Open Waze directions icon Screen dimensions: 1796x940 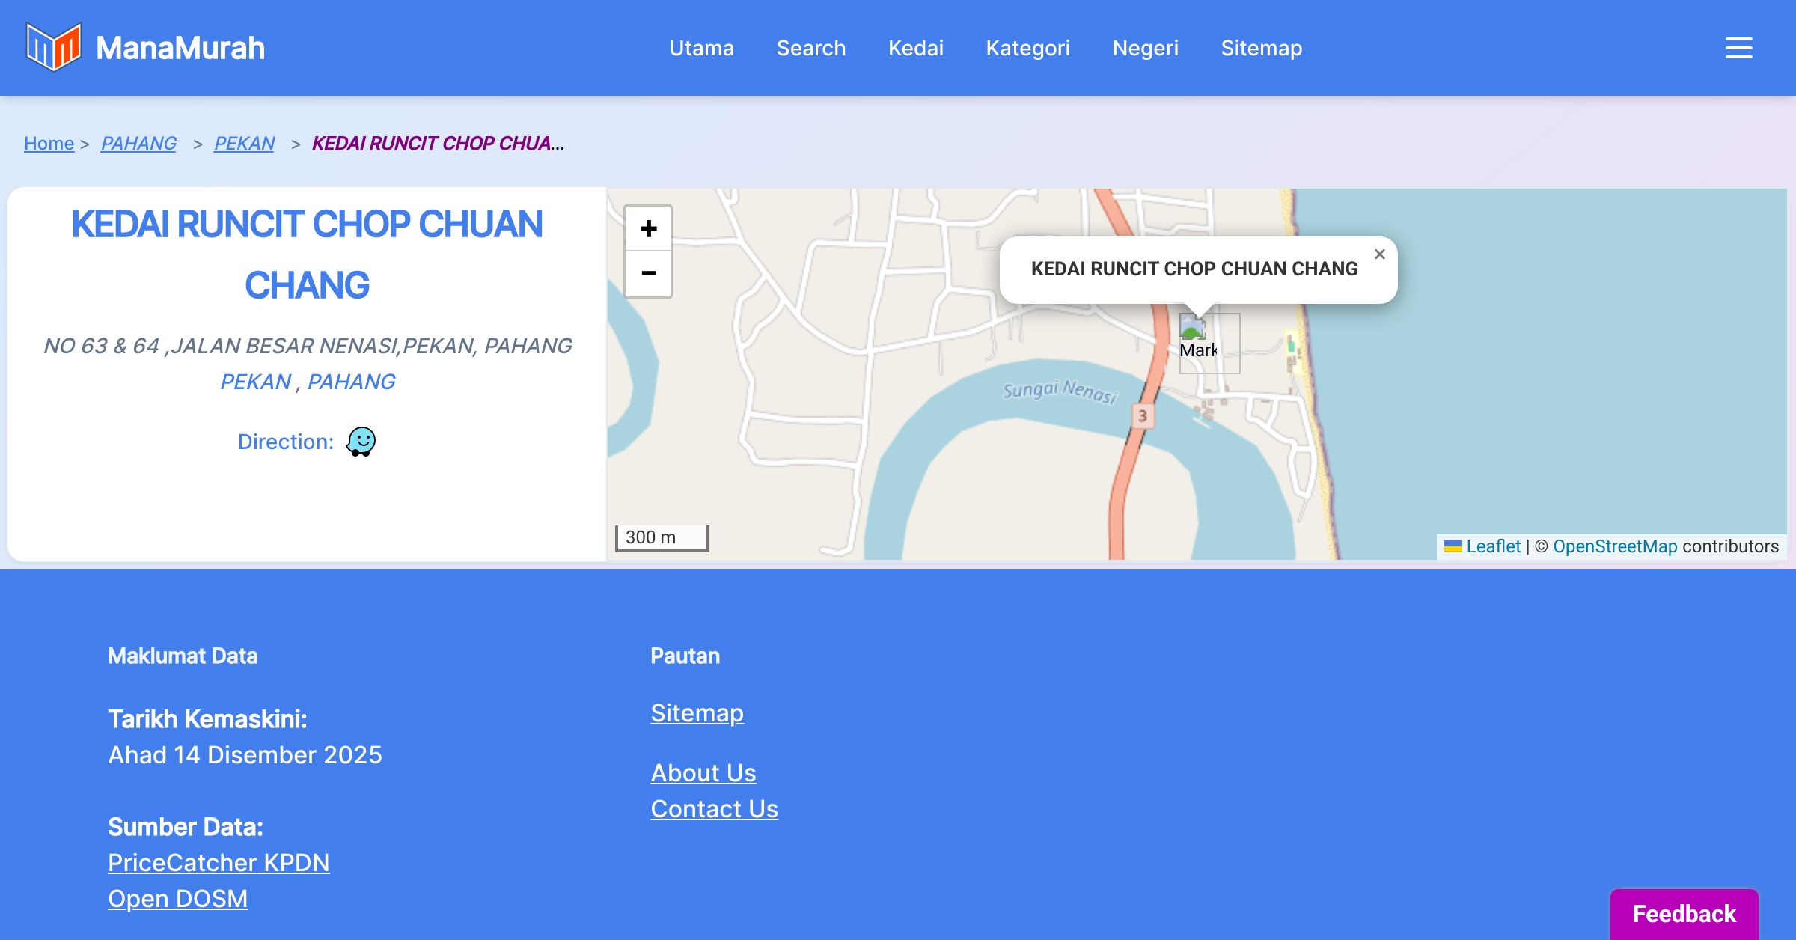point(361,442)
